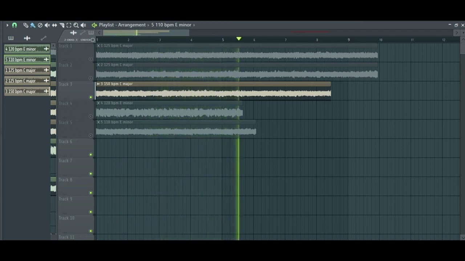465x261 pixels.
Task: Expand arrow after 5 110 bpm E minor title
Action: coord(194,25)
